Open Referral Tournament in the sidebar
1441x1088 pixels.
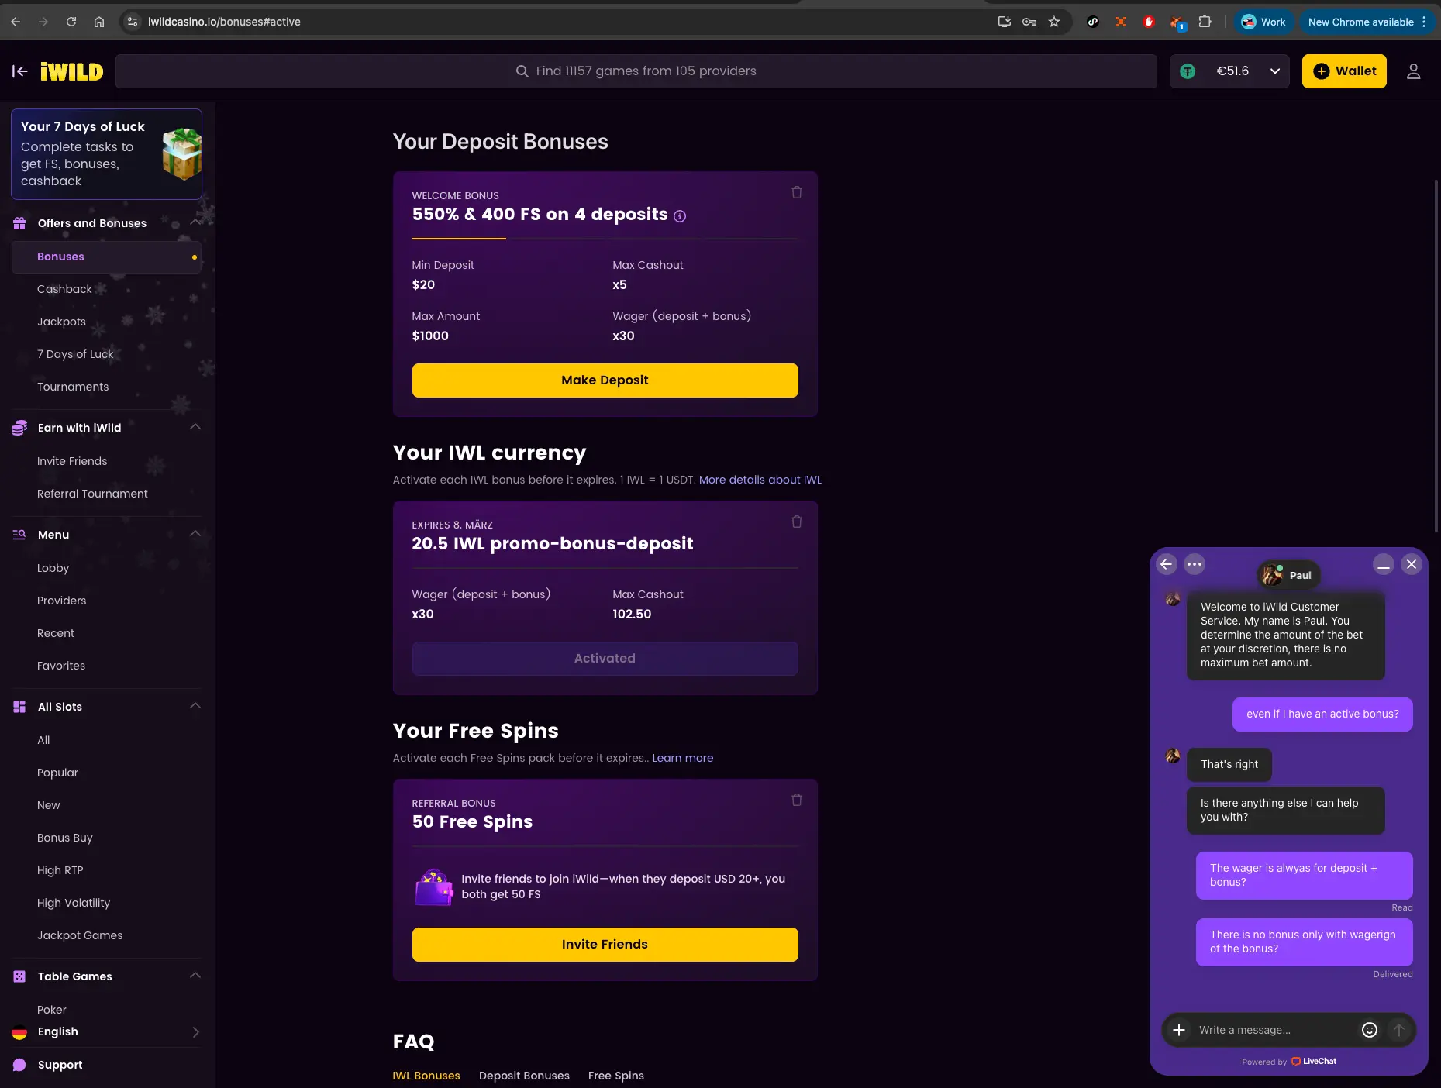click(92, 494)
